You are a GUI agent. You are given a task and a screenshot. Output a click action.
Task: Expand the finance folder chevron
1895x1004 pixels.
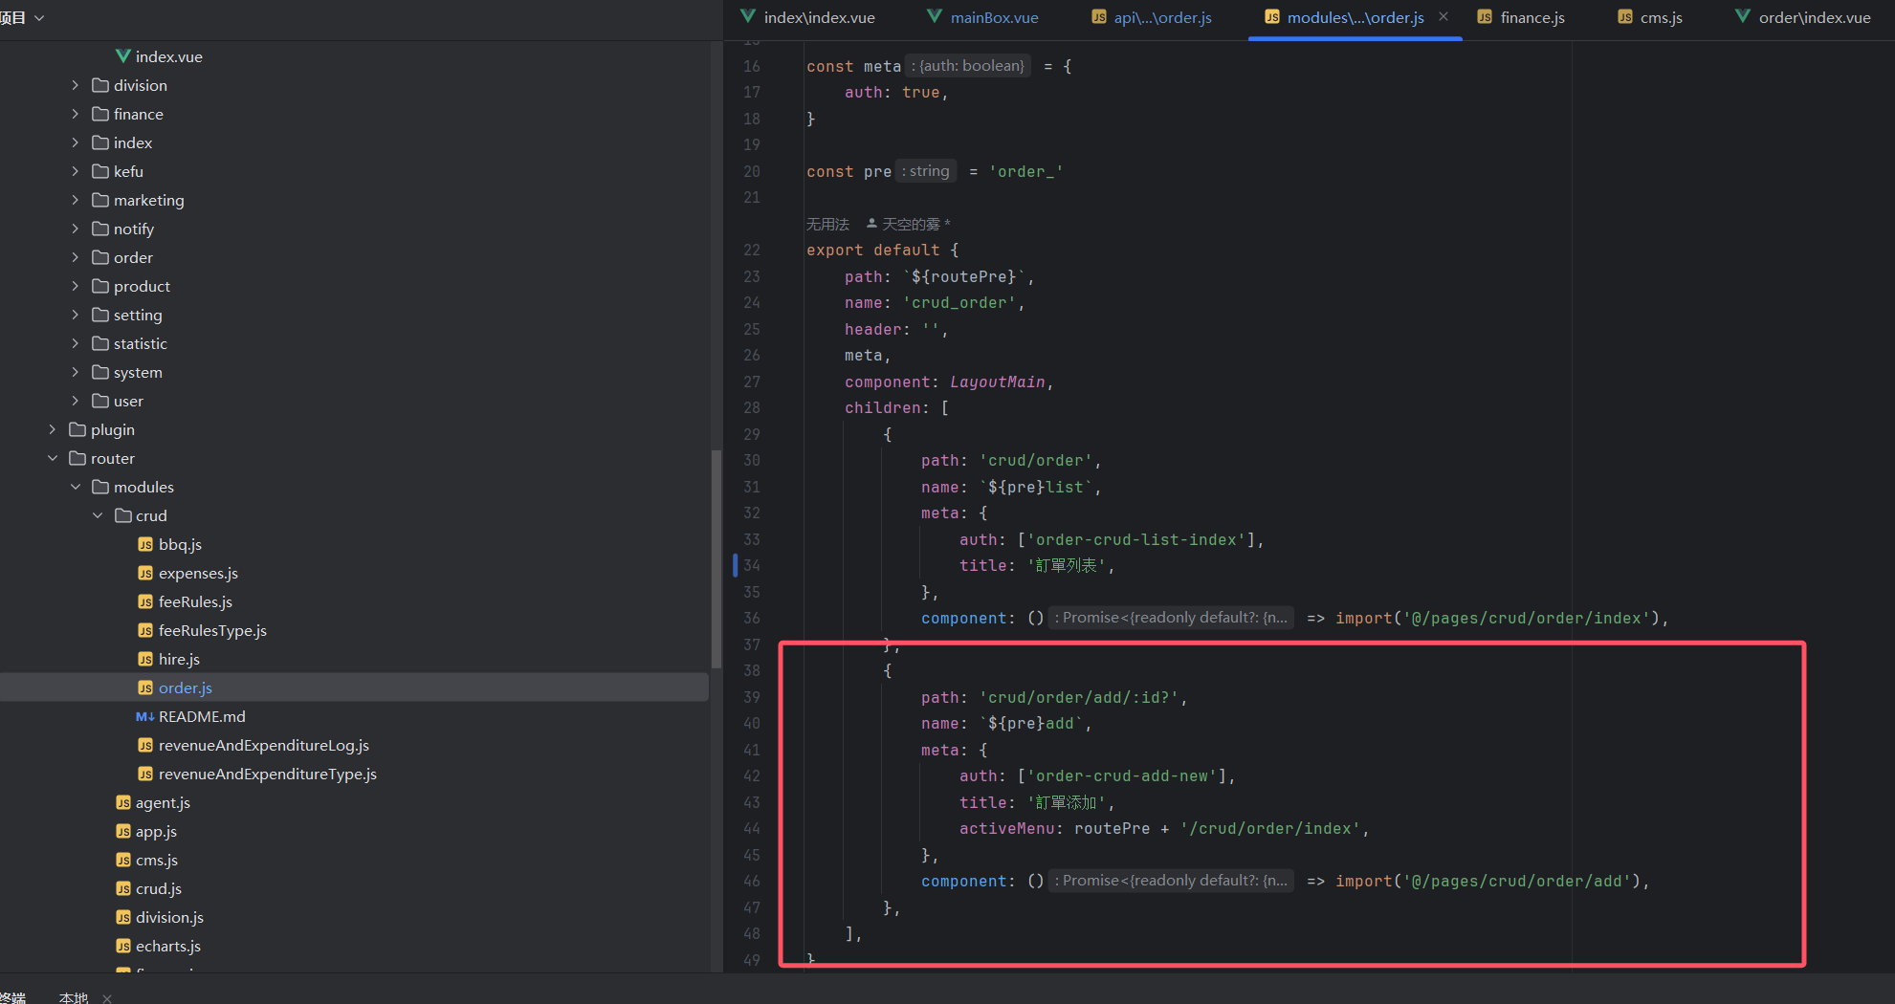pyautogui.click(x=76, y=114)
